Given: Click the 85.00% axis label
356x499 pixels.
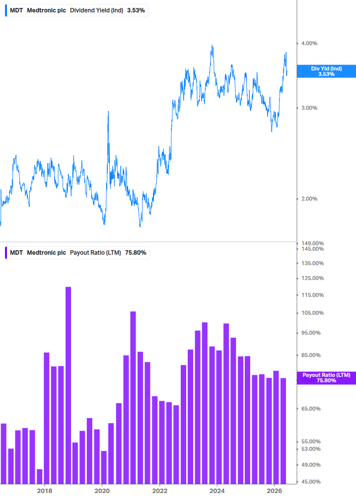Looking at the screenshot, I should [311, 355].
